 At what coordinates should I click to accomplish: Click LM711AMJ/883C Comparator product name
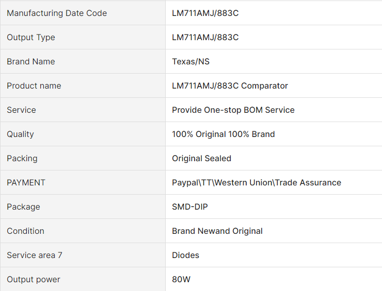click(x=230, y=86)
